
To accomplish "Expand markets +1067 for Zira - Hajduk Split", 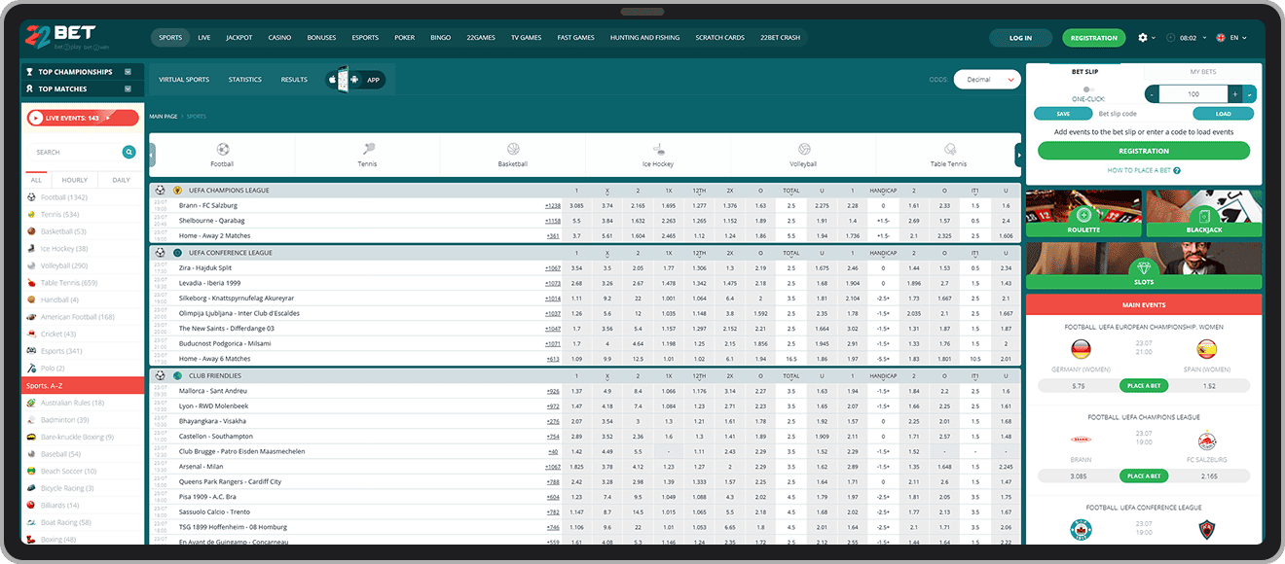I will (x=553, y=267).
